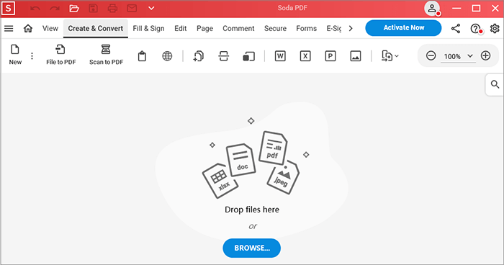Viewport: 504px width, 265px height.
Task: Create PDF from web URL globe icon
Action: click(167, 56)
